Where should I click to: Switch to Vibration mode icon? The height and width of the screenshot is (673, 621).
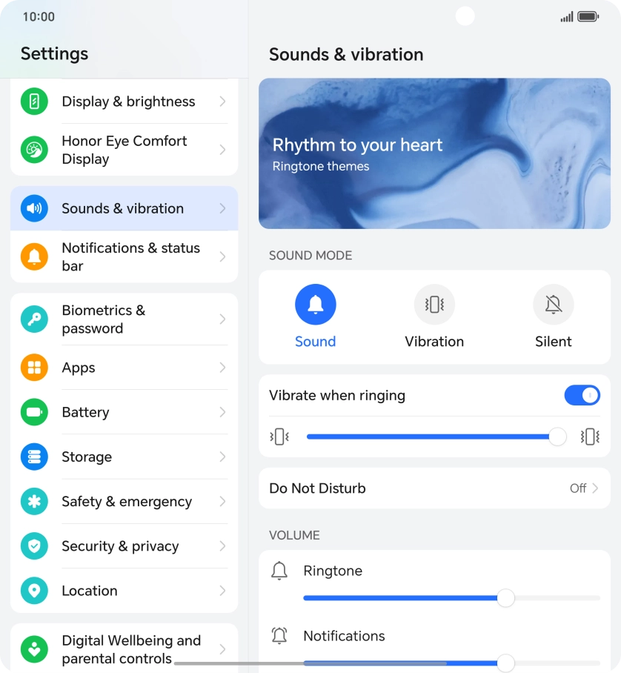pyautogui.click(x=434, y=305)
